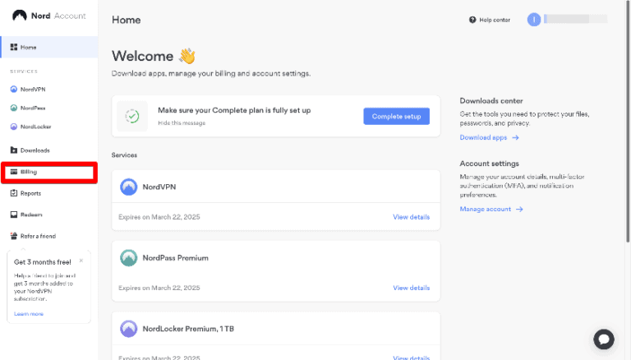The image size is (631, 360).
Task: Click the NordPass Premium card icon
Action: [129, 257]
